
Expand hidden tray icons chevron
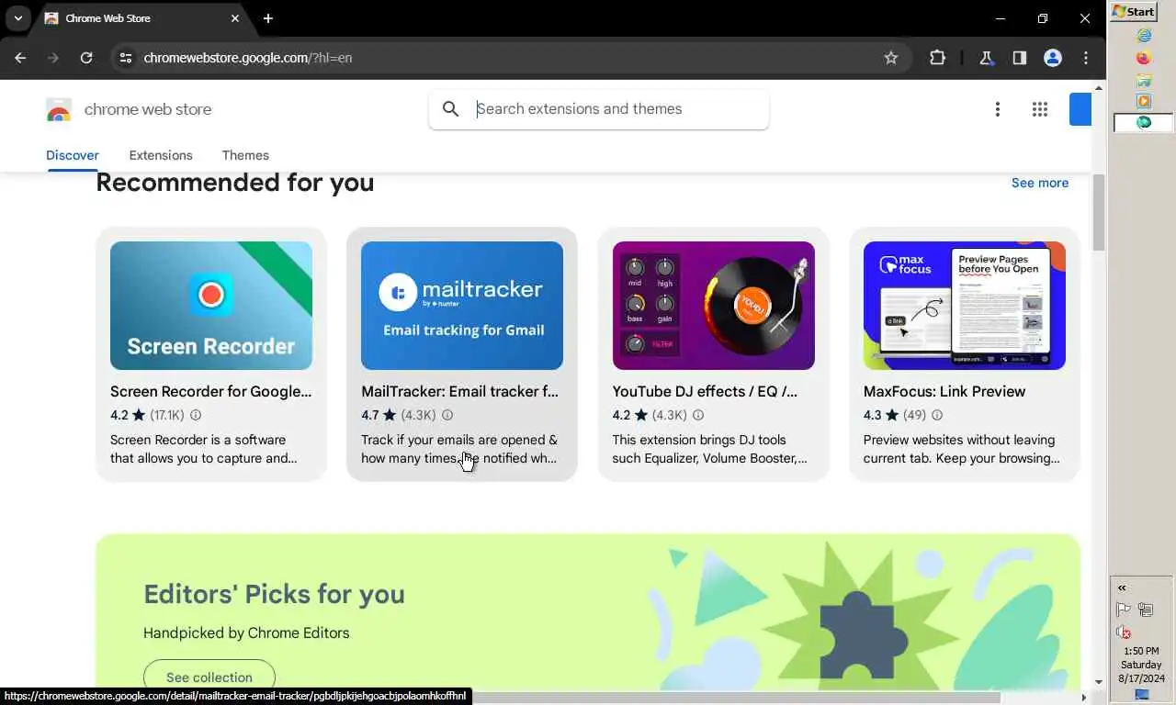click(1122, 587)
